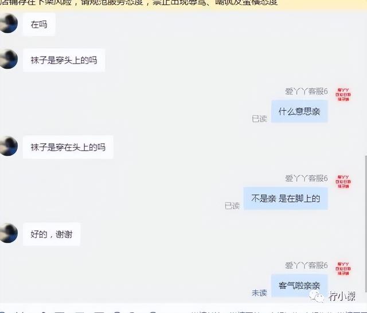
Task: Click the avatar next to "好的，谢谢"
Action: [x=8, y=233]
